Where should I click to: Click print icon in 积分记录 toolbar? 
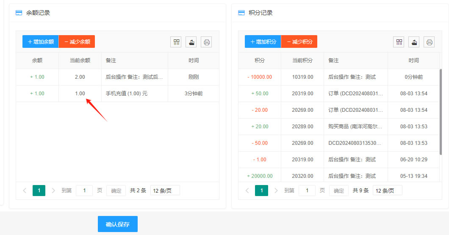(x=429, y=42)
